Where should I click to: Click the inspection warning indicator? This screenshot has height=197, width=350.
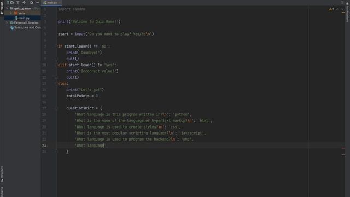coord(331,9)
